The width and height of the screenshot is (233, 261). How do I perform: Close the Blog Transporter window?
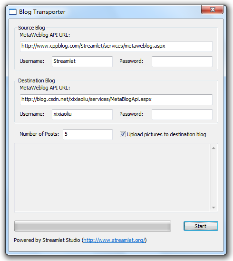point(212,10)
